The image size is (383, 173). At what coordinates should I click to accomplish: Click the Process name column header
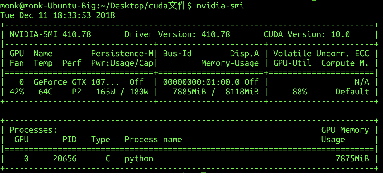pyautogui.click(x=153, y=140)
